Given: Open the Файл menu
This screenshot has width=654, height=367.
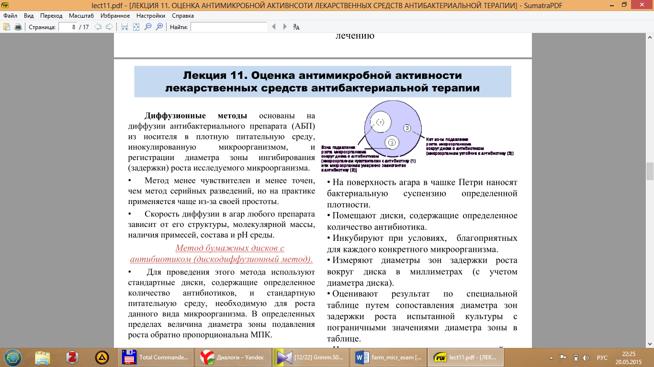Looking at the screenshot, I should click(10, 16).
